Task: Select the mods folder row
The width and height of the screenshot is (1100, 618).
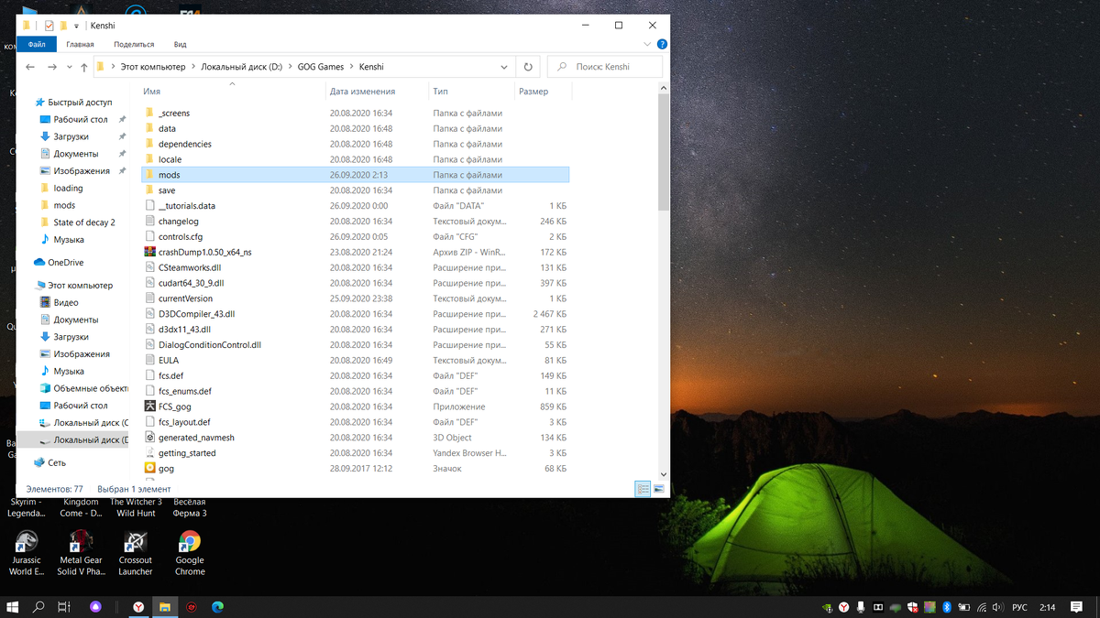Action: tap(356, 175)
